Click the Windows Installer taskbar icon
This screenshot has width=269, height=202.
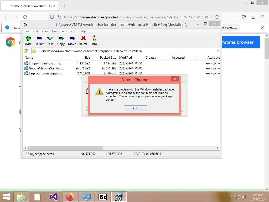pyautogui.click(x=119, y=197)
